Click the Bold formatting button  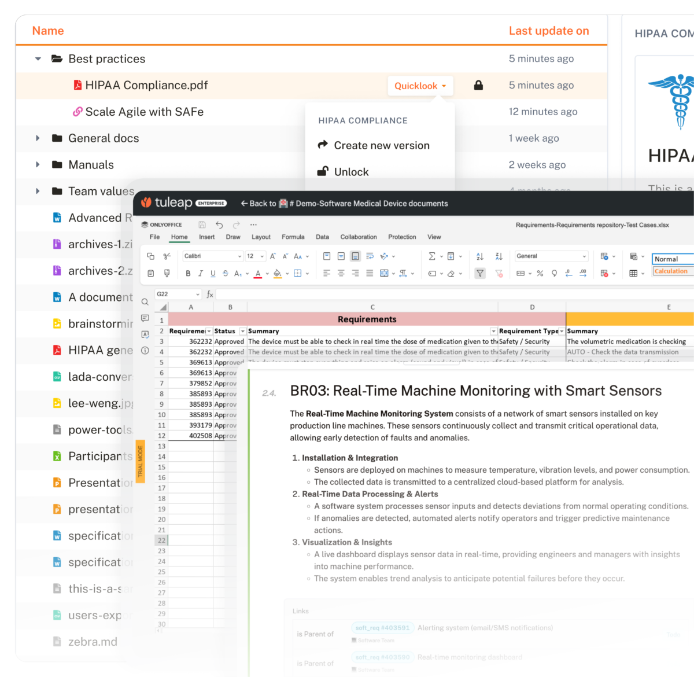click(188, 274)
